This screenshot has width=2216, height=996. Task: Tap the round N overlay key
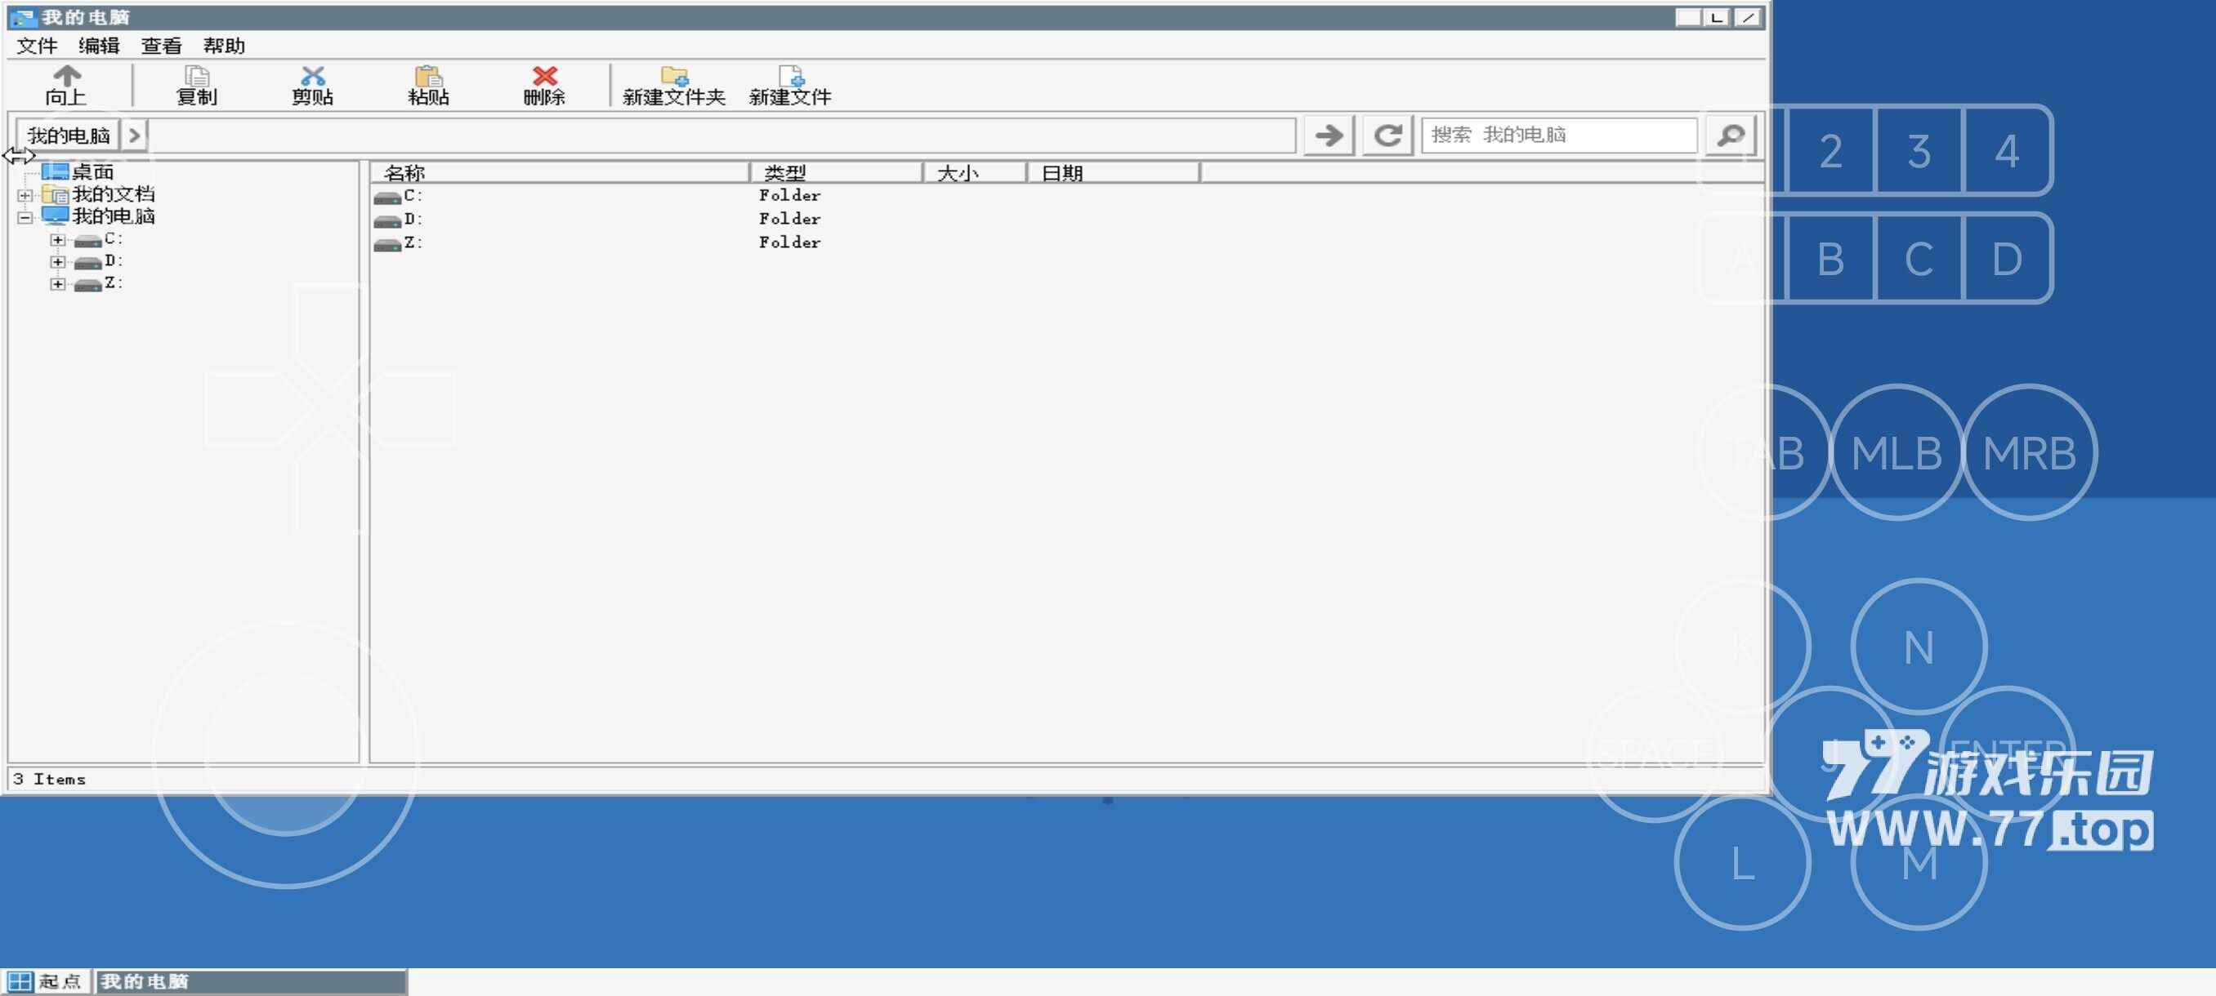pyautogui.click(x=1919, y=647)
